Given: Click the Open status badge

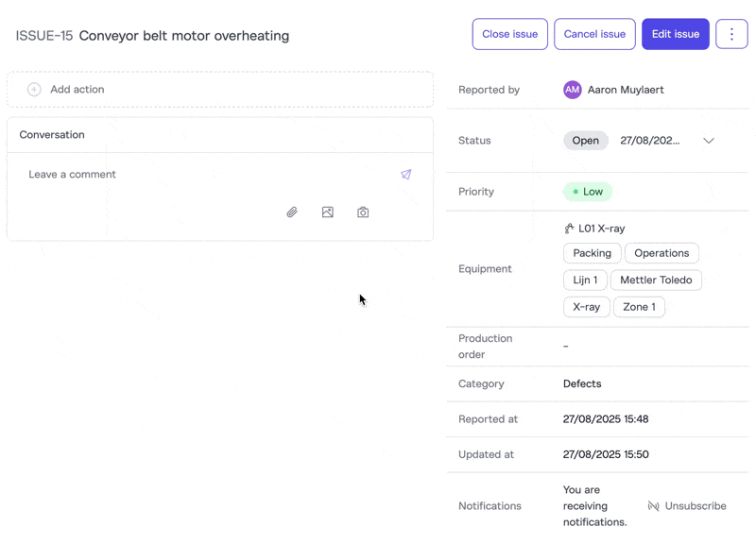Looking at the screenshot, I should 586,141.
